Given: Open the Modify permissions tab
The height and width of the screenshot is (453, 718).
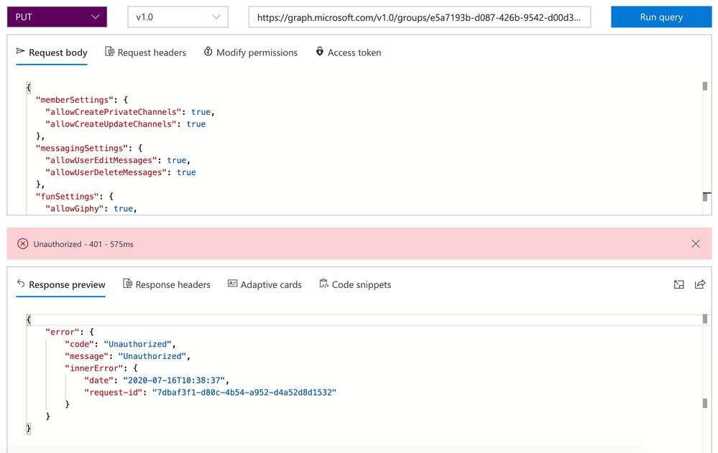Looking at the screenshot, I should (x=257, y=52).
